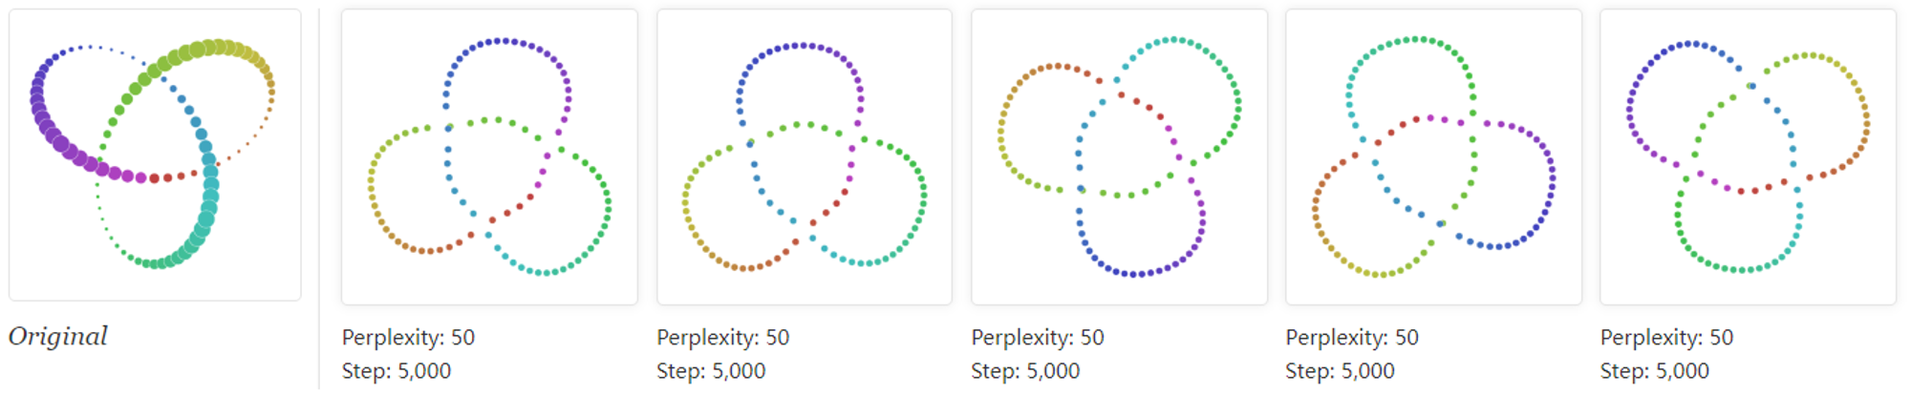
Task: Select the second Perplexity 50 t-SNE plot
Action: (x=805, y=157)
